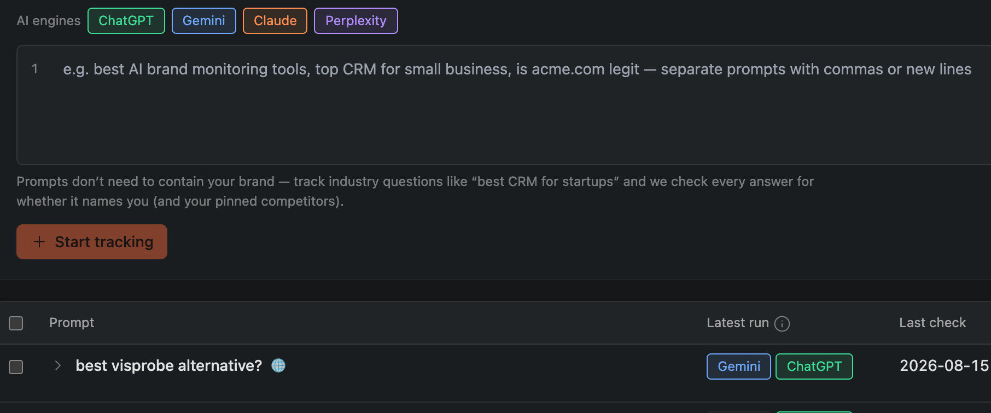Open the ChatGPT result tag in row
This screenshot has height=413, width=991.
(x=814, y=367)
